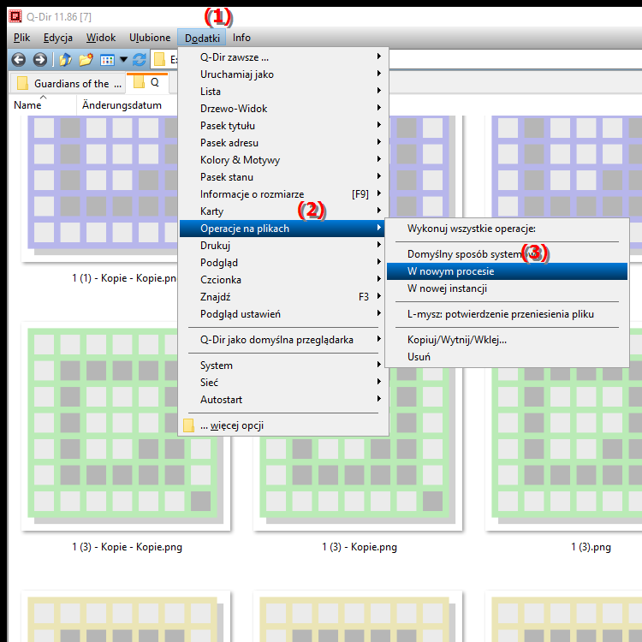The width and height of the screenshot is (642, 642).
Task: Expand Pasek adresu submenu
Action: click(283, 143)
